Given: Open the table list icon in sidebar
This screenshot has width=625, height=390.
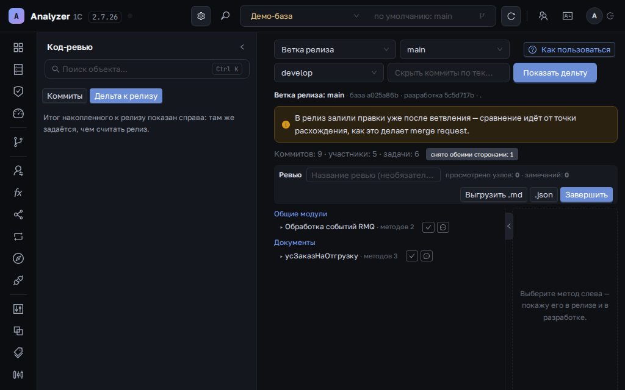Looking at the screenshot, I should tap(18, 69).
